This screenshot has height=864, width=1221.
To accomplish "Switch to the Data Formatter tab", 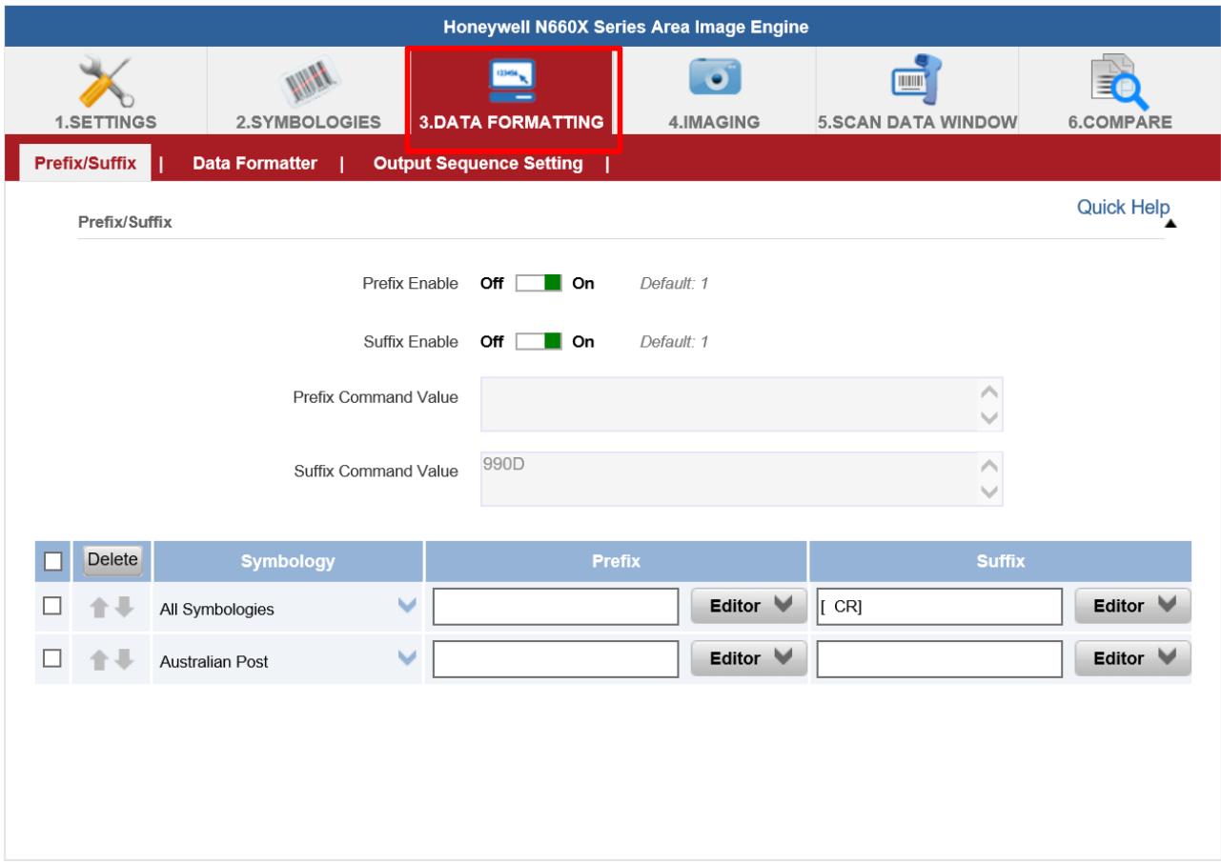I will tap(255, 164).
